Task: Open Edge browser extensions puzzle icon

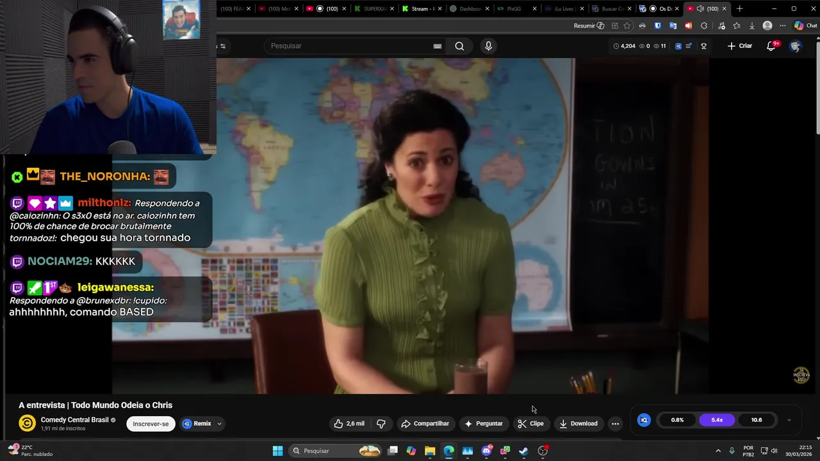Action: tap(704, 26)
